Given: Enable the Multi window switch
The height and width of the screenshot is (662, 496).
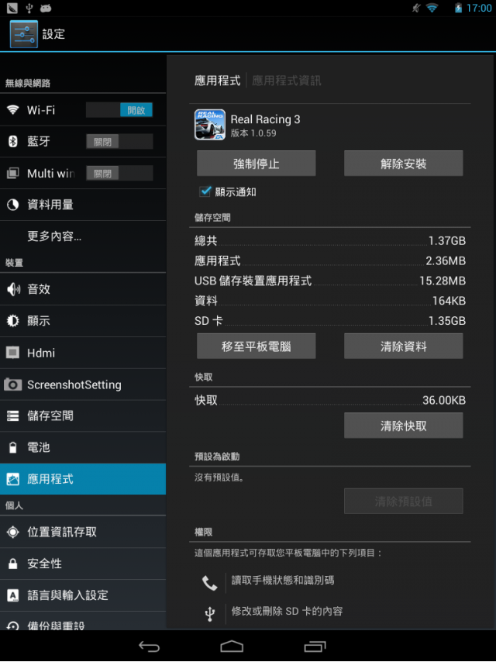Looking at the screenshot, I should click(x=119, y=173).
